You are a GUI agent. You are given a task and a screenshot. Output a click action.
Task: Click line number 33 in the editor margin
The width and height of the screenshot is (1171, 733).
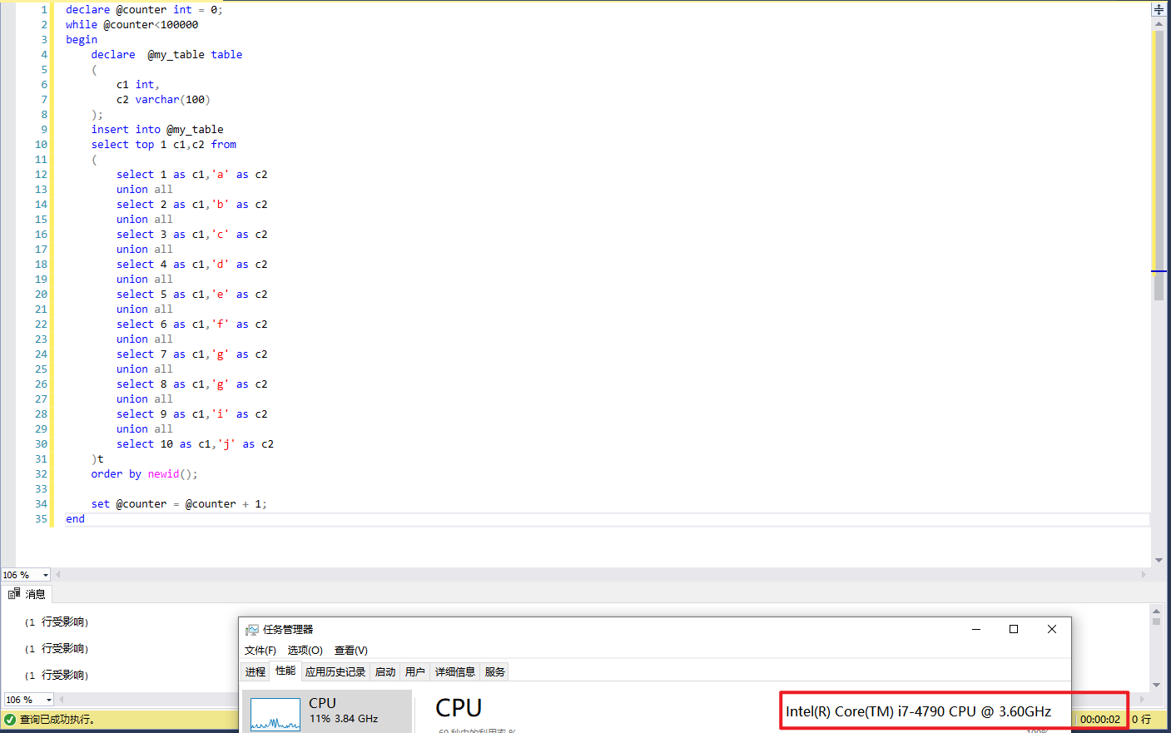point(41,489)
